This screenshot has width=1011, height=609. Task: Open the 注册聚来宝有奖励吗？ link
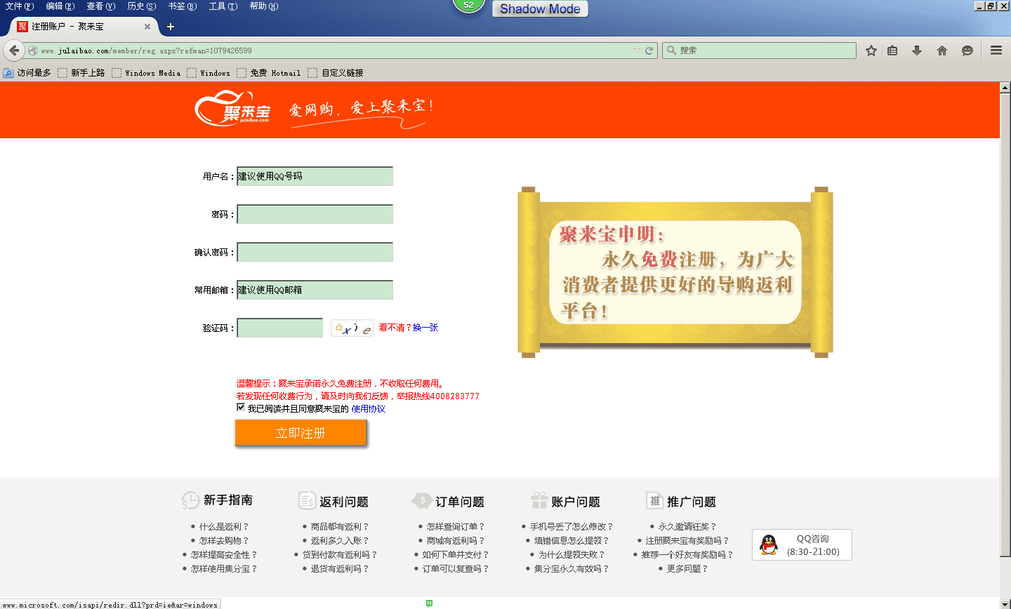pyautogui.click(x=687, y=541)
